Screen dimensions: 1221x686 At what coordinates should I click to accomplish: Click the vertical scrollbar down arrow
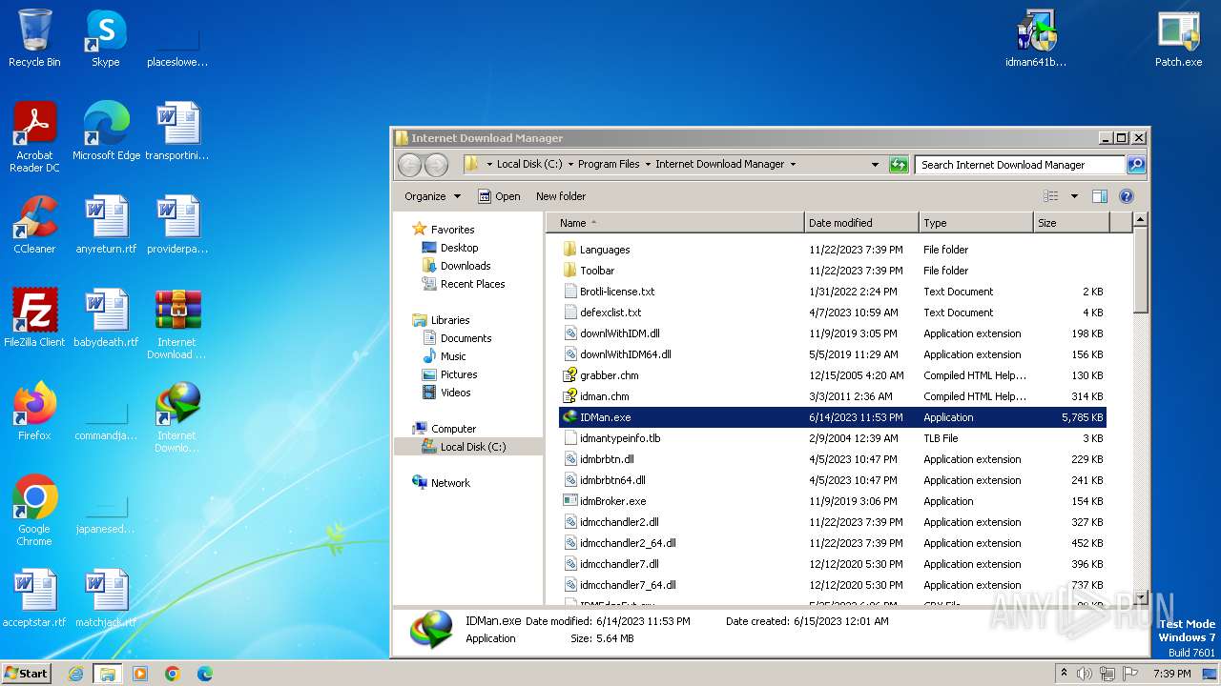tap(1140, 597)
